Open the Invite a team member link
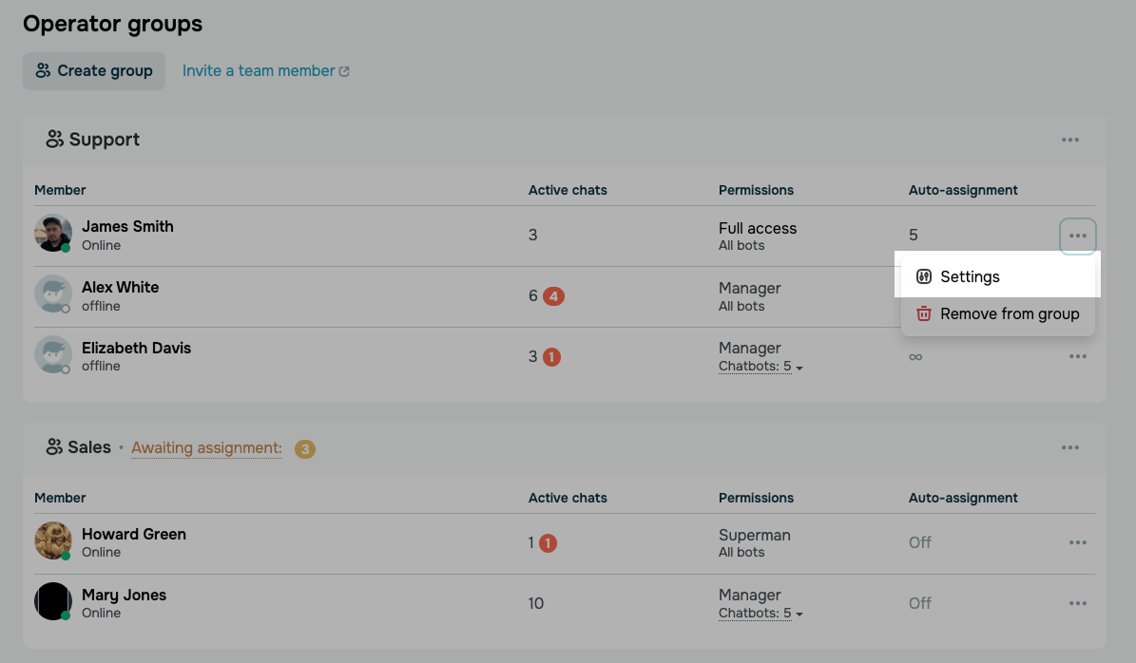 click(x=266, y=71)
